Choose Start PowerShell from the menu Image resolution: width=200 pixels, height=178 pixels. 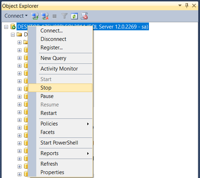pos(60,143)
